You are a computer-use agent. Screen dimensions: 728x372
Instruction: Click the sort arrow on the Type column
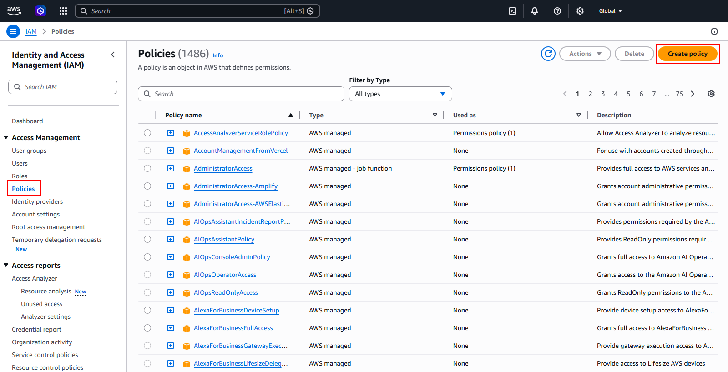[x=435, y=115]
